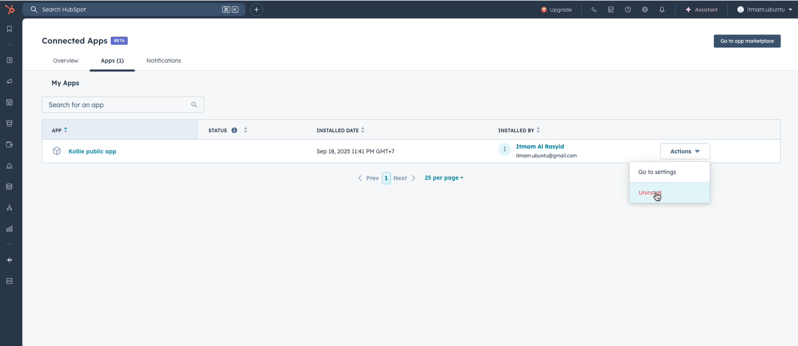Open the reporting bar chart sidebar icon
This screenshot has width=798, height=346.
pos(9,228)
